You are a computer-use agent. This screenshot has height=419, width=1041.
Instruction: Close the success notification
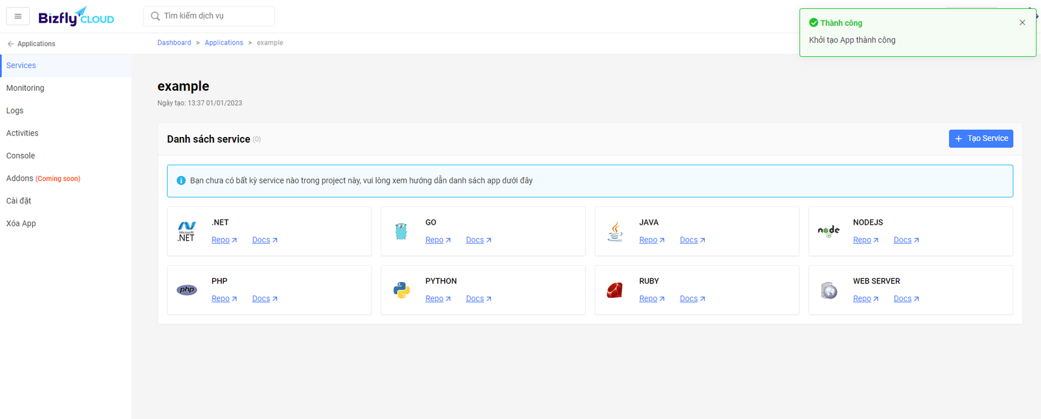click(x=1022, y=23)
